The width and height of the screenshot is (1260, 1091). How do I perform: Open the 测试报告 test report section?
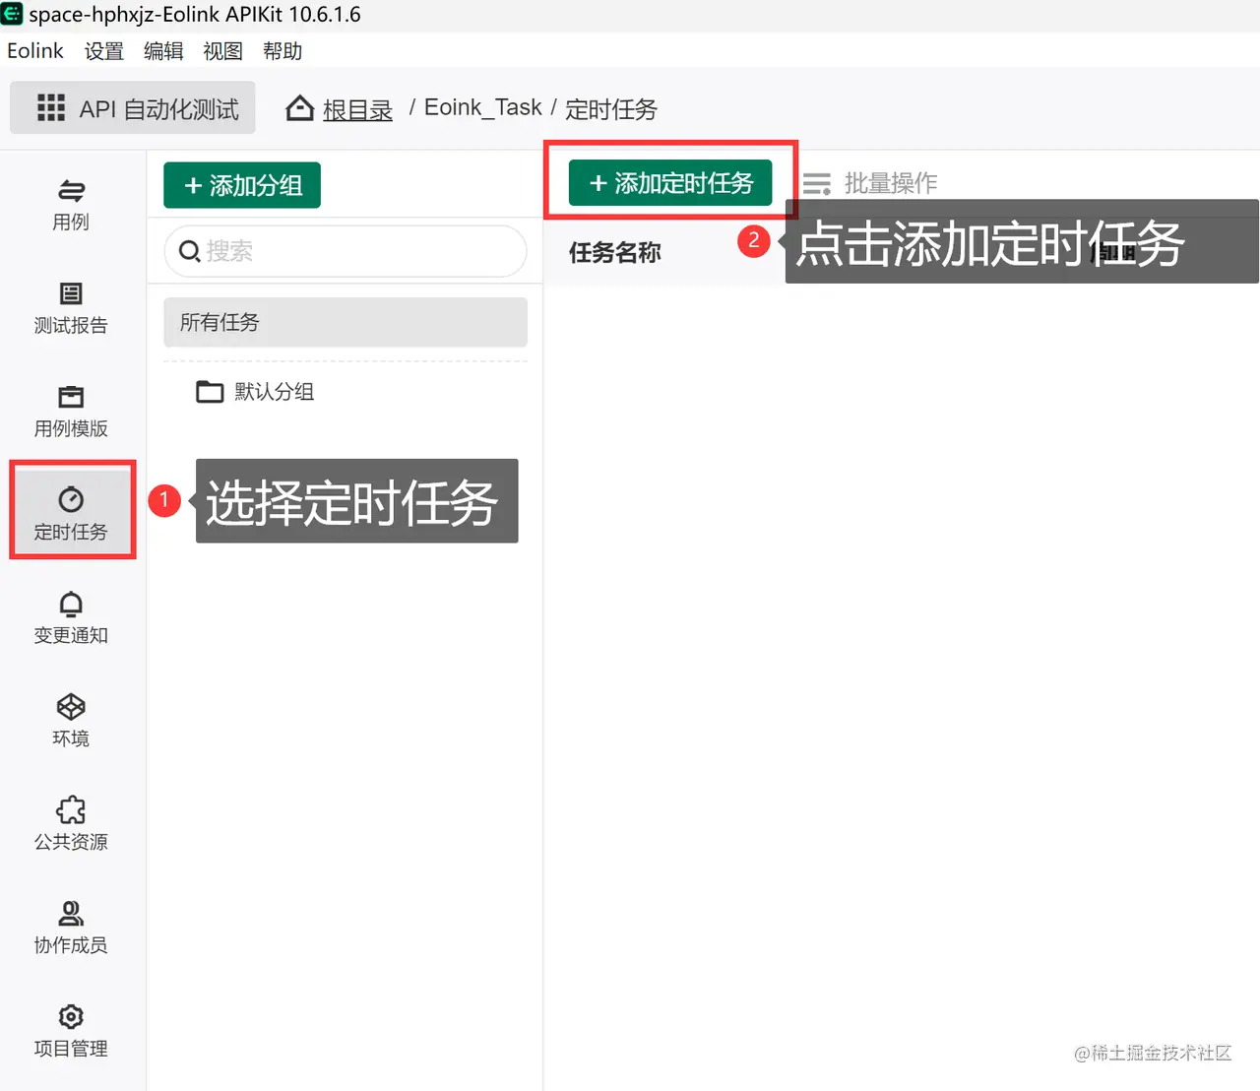71,308
